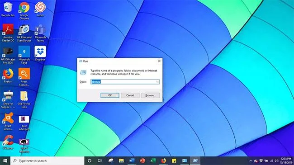Select the bear label.png file
294x165 pixels.
point(24,123)
